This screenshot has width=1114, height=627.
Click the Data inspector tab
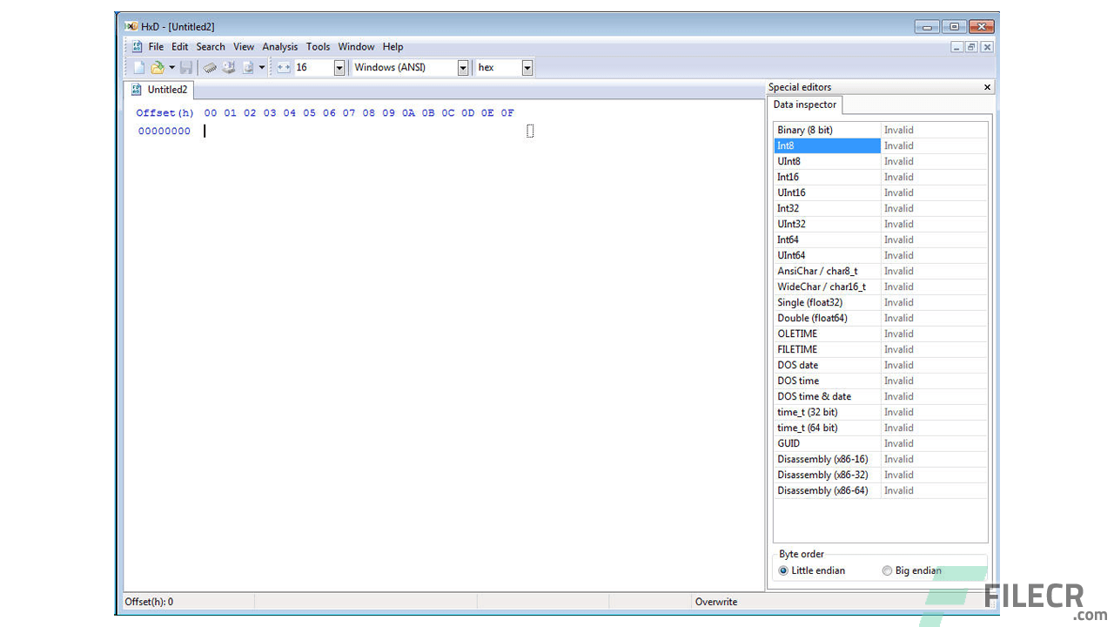pos(804,104)
